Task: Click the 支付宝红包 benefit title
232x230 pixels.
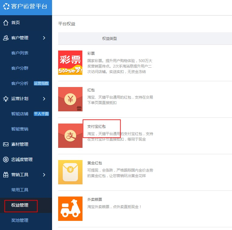Action: coord(97,127)
